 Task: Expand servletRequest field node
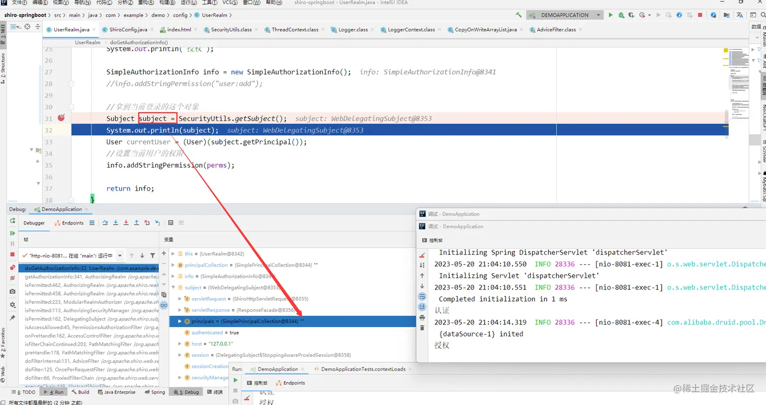pyautogui.click(x=180, y=299)
